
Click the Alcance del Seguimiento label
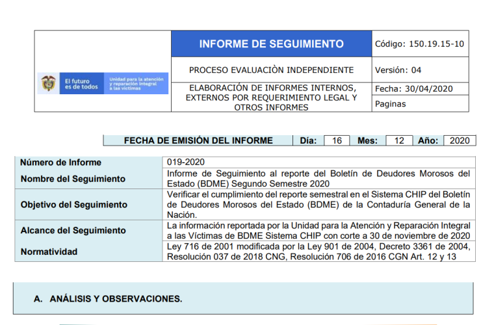coord(73,231)
